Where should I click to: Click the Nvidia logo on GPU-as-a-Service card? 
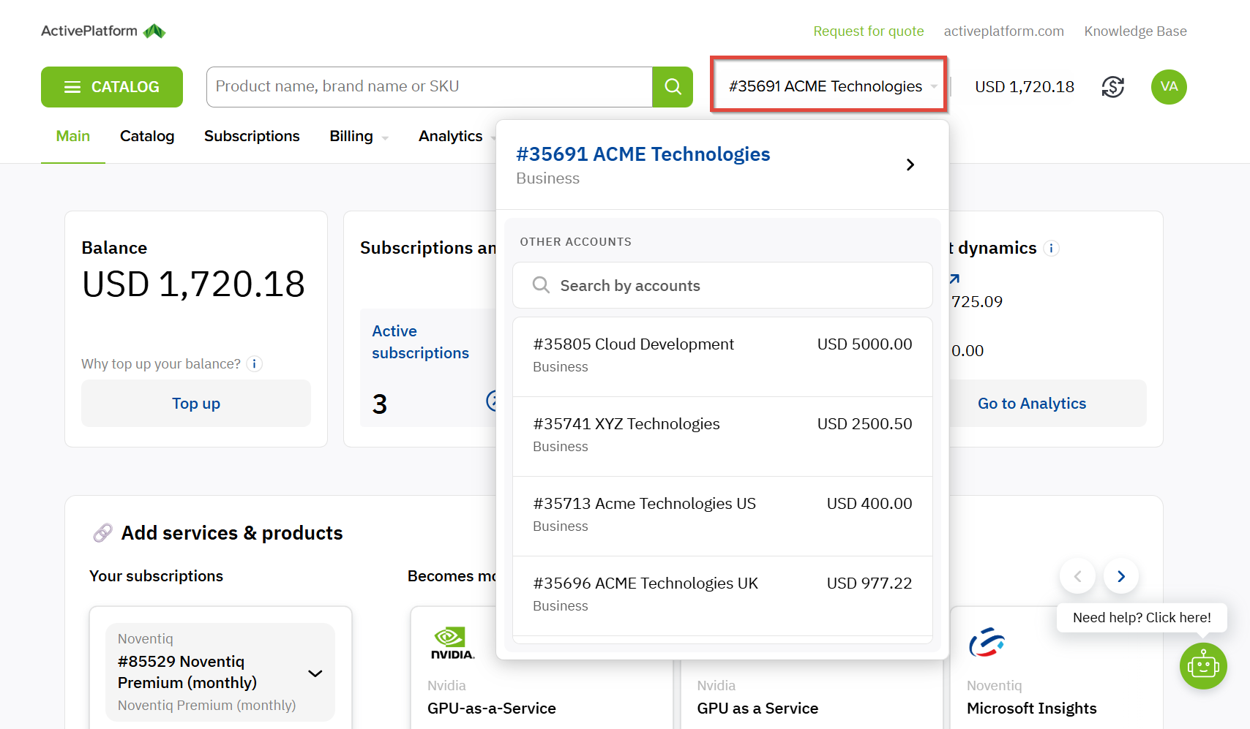(x=452, y=643)
